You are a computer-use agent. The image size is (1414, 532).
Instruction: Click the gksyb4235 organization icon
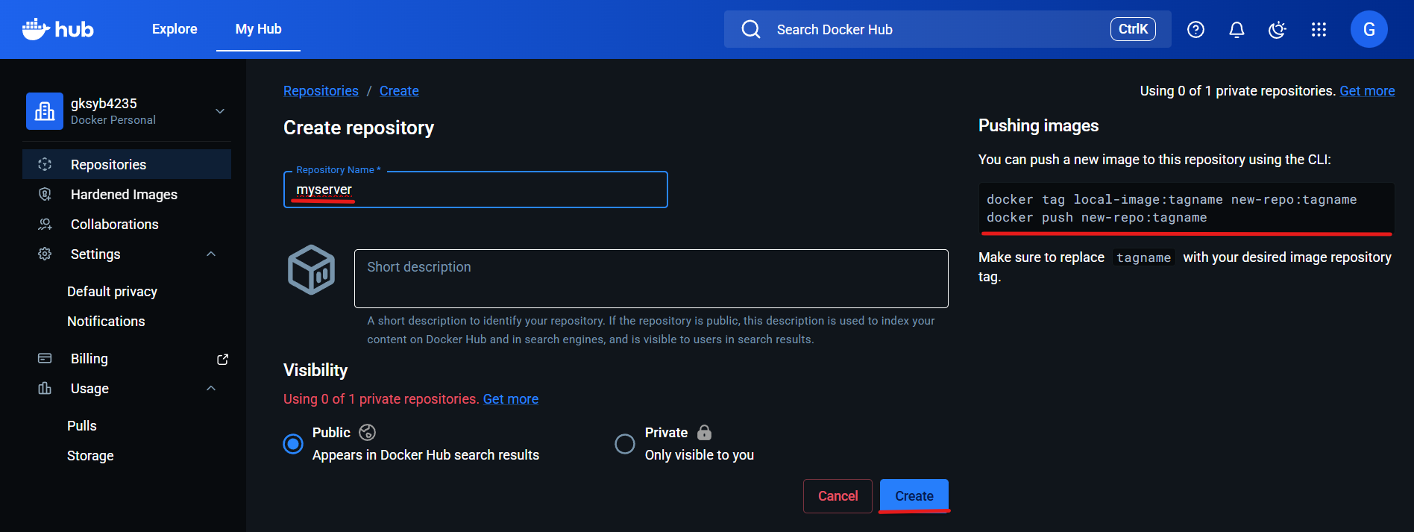point(45,111)
